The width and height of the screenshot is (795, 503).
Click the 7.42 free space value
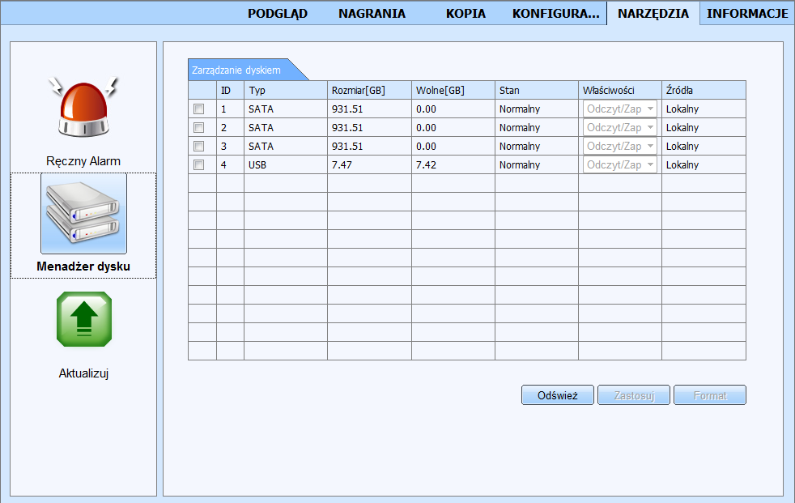426,164
